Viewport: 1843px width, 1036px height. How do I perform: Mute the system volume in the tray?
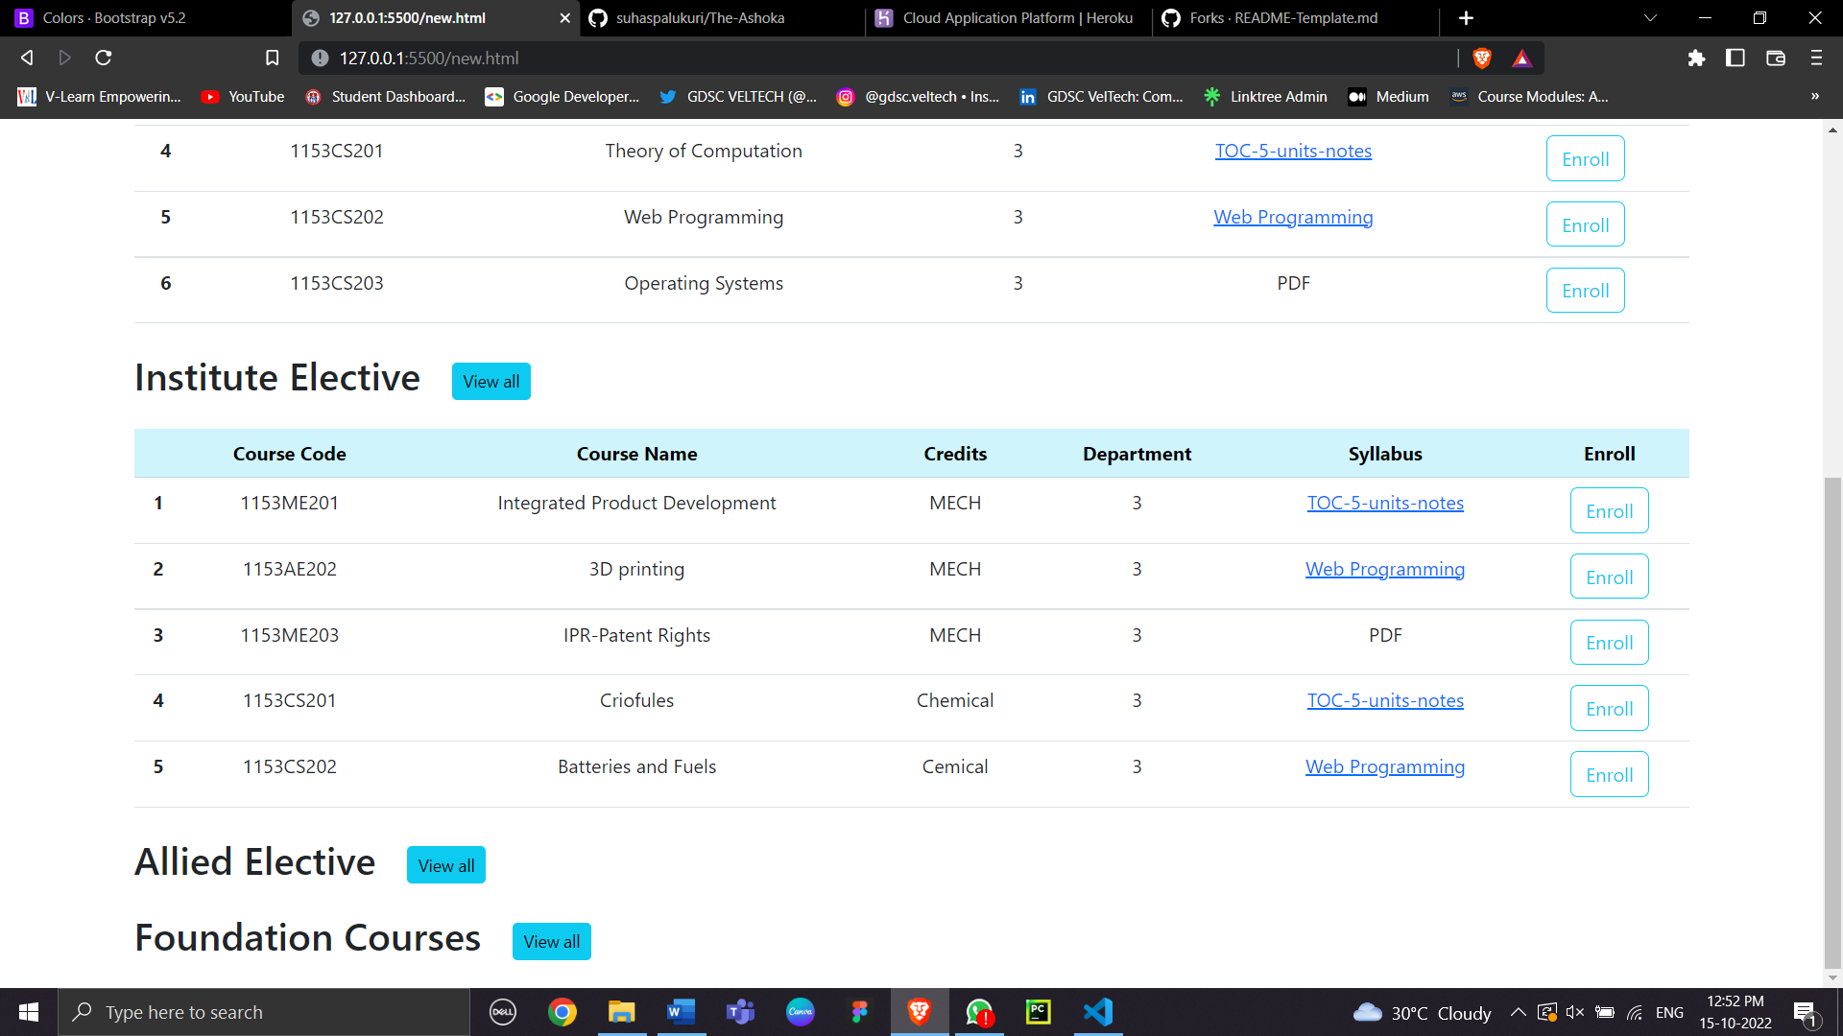pyautogui.click(x=1575, y=1011)
